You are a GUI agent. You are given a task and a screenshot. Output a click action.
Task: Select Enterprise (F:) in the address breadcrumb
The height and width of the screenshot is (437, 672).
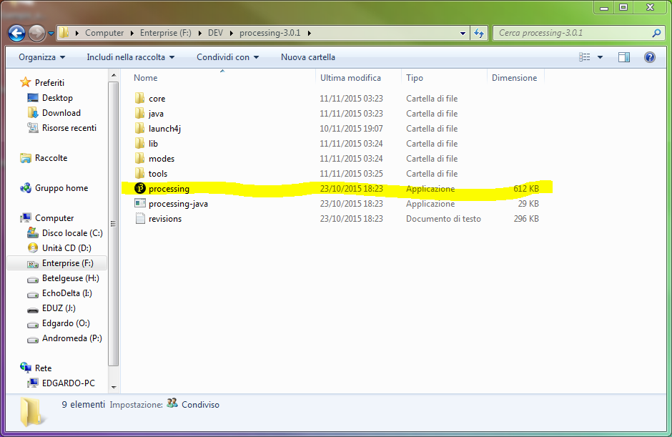pos(165,33)
